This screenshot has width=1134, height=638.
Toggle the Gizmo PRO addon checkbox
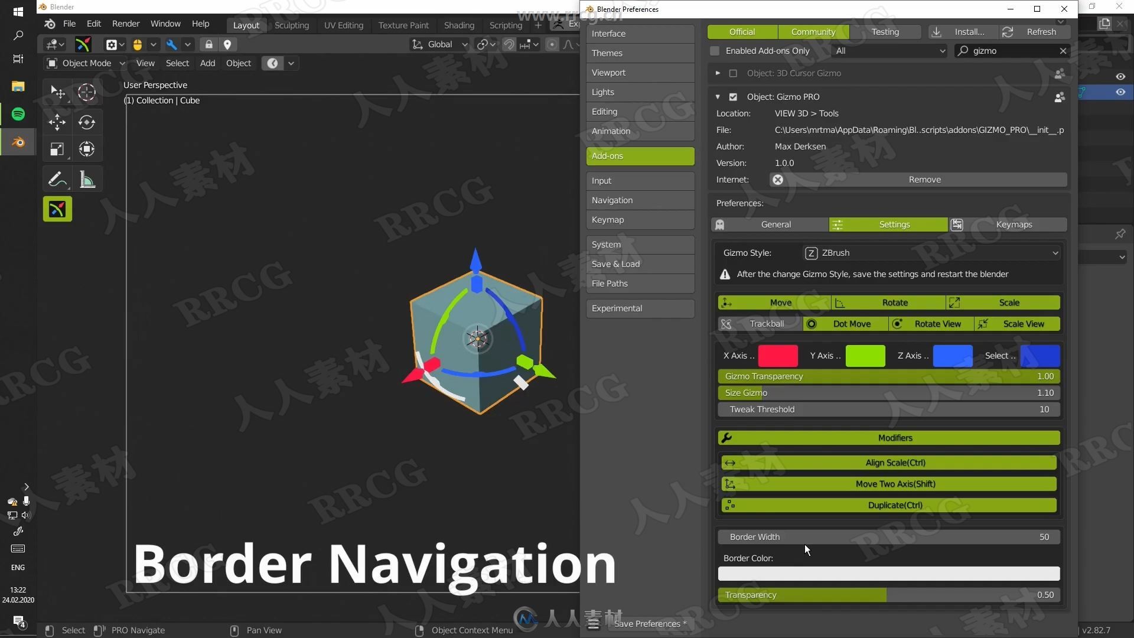[733, 97]
